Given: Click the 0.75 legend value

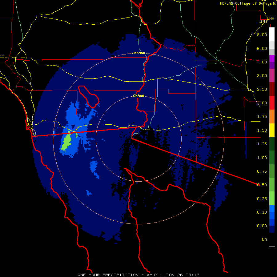Looking at the screenshot, I should (x=262, y=171).
